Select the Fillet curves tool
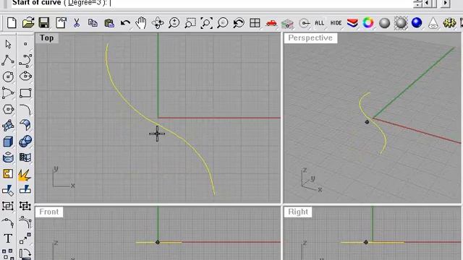Viewport: 463px width, 260px height. click(x=25, y=109)
